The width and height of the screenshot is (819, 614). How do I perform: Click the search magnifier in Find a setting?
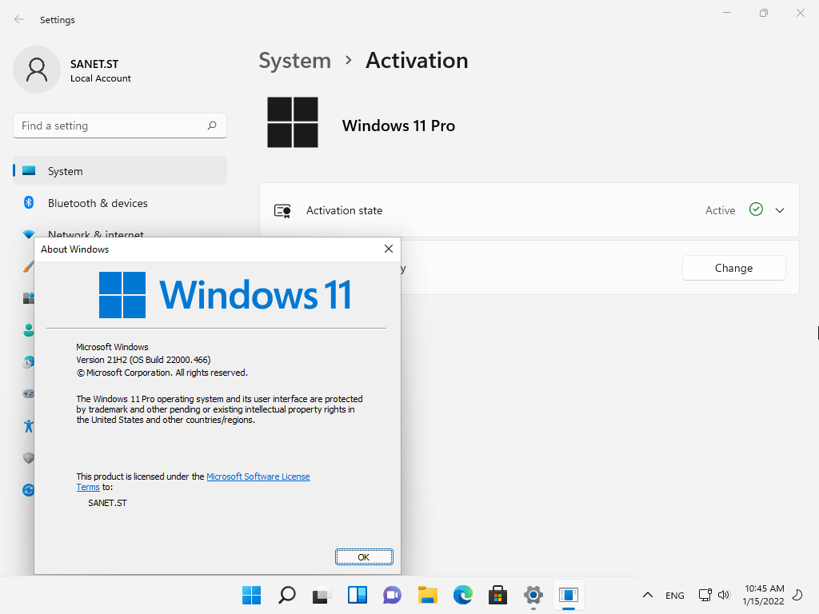211,126
